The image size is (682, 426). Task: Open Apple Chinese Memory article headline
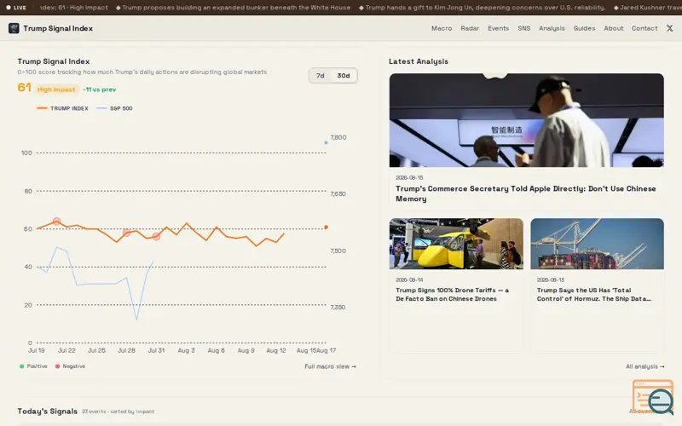[x=525, y=193]
